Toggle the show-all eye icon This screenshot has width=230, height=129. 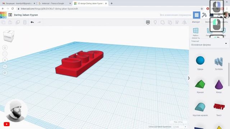[x=148, y=22]
